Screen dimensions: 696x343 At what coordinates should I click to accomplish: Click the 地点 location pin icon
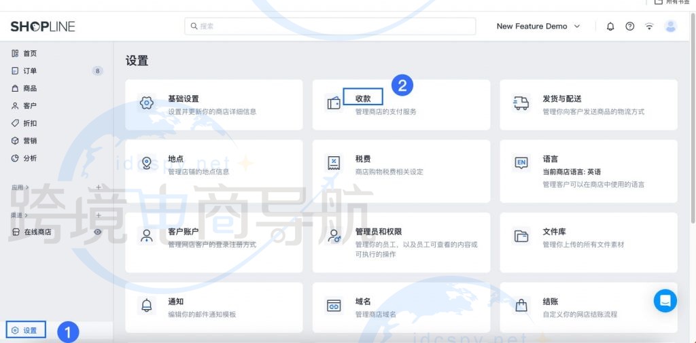147,163
